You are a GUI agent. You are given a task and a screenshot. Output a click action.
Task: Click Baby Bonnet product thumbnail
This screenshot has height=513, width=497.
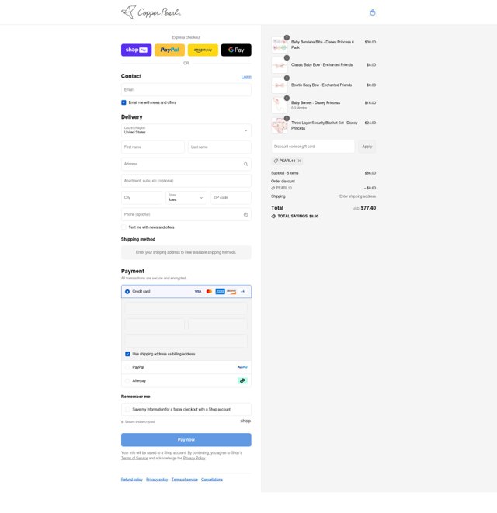(x=280, y=106)
